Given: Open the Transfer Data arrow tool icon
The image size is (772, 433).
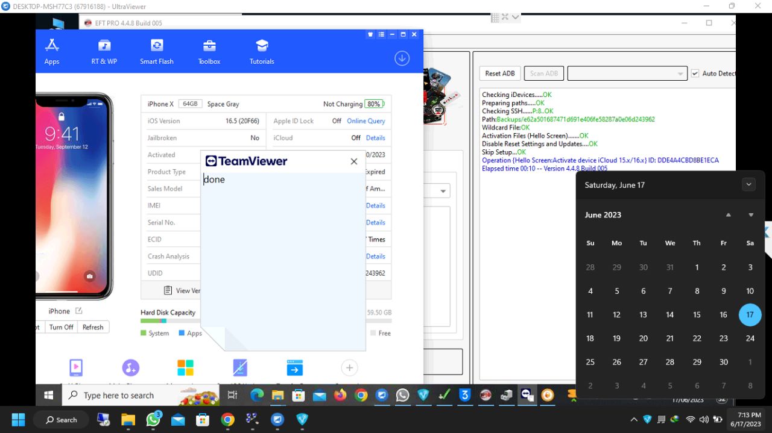Looking at the screenshot, I should 295,367.
